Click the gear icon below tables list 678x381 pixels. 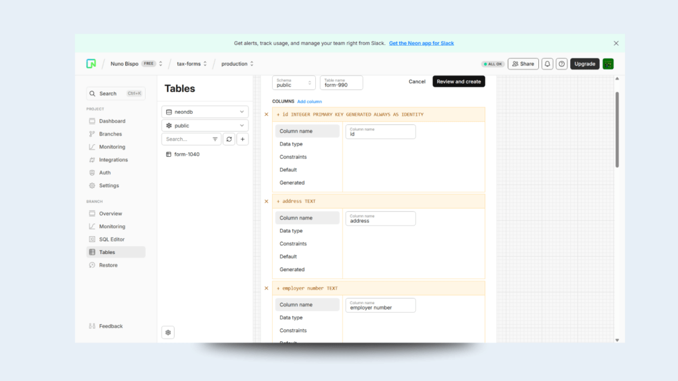tap(168, 333)
